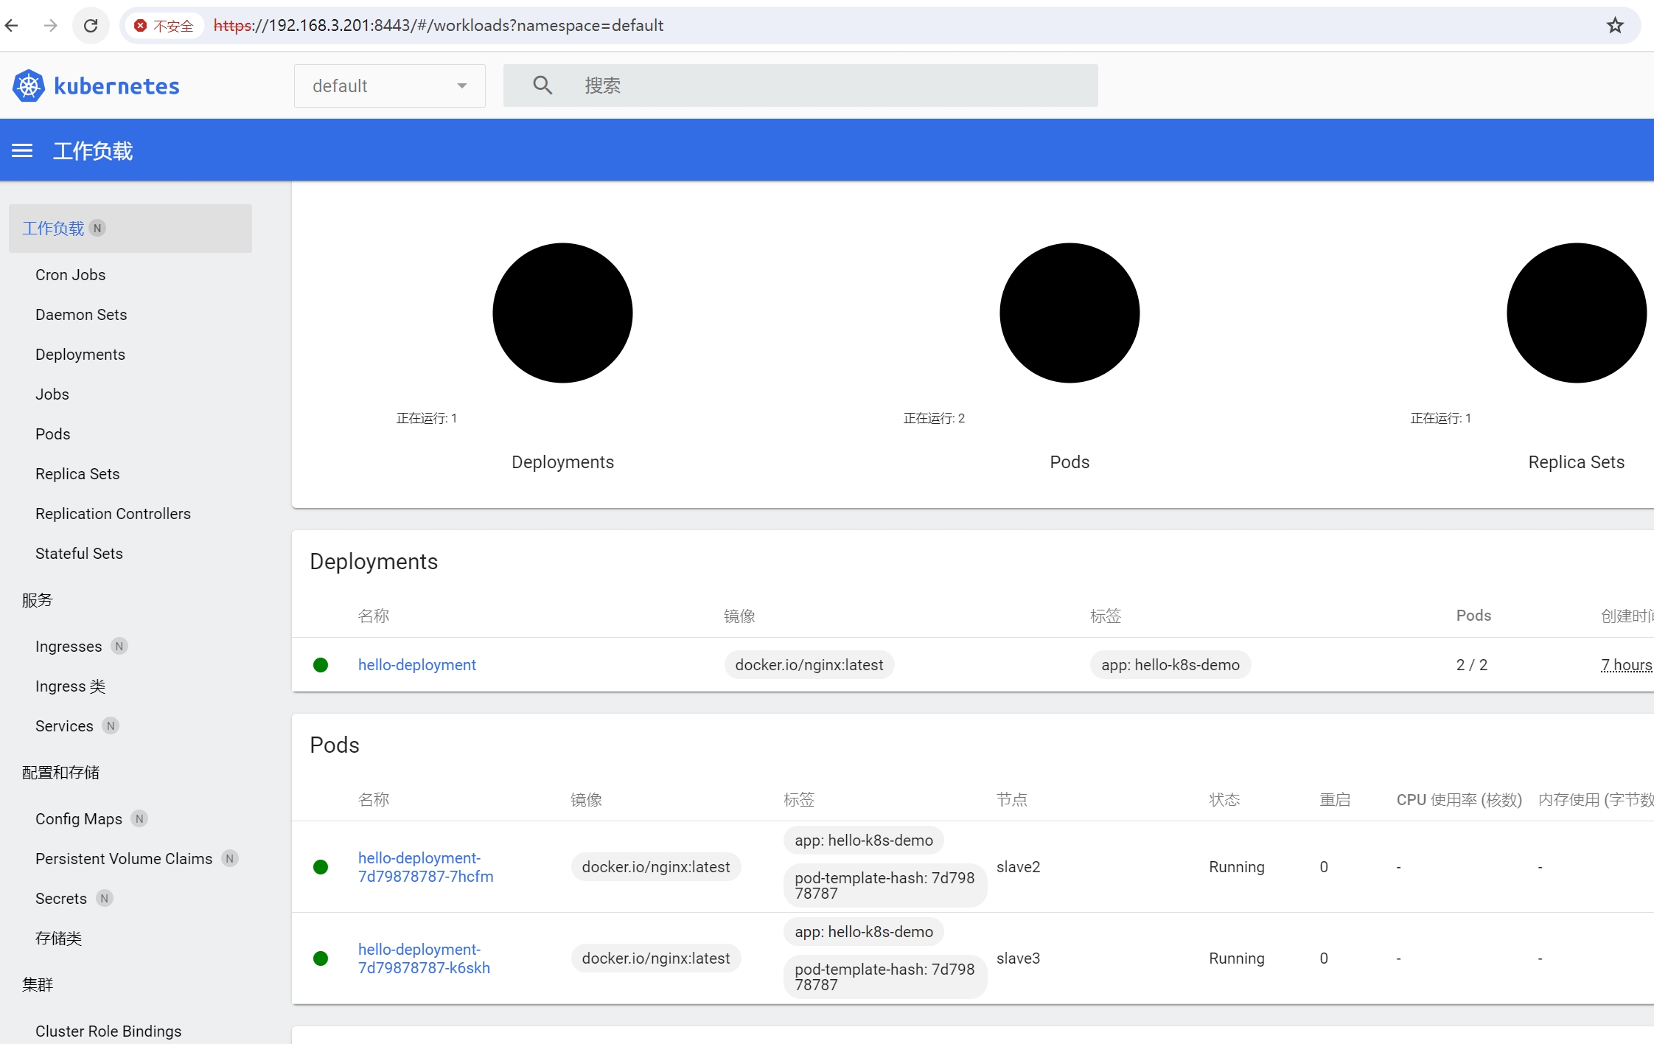Open pod hello-deployment-7d79878787-7hcfm
Screen dimensions: 1654x1044
click(x=426, y=867)
